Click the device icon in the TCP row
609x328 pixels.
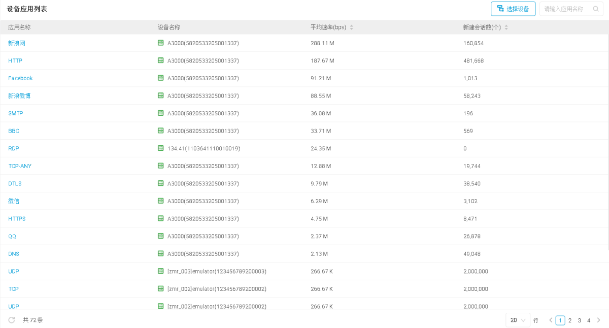(x=161, y=289)
